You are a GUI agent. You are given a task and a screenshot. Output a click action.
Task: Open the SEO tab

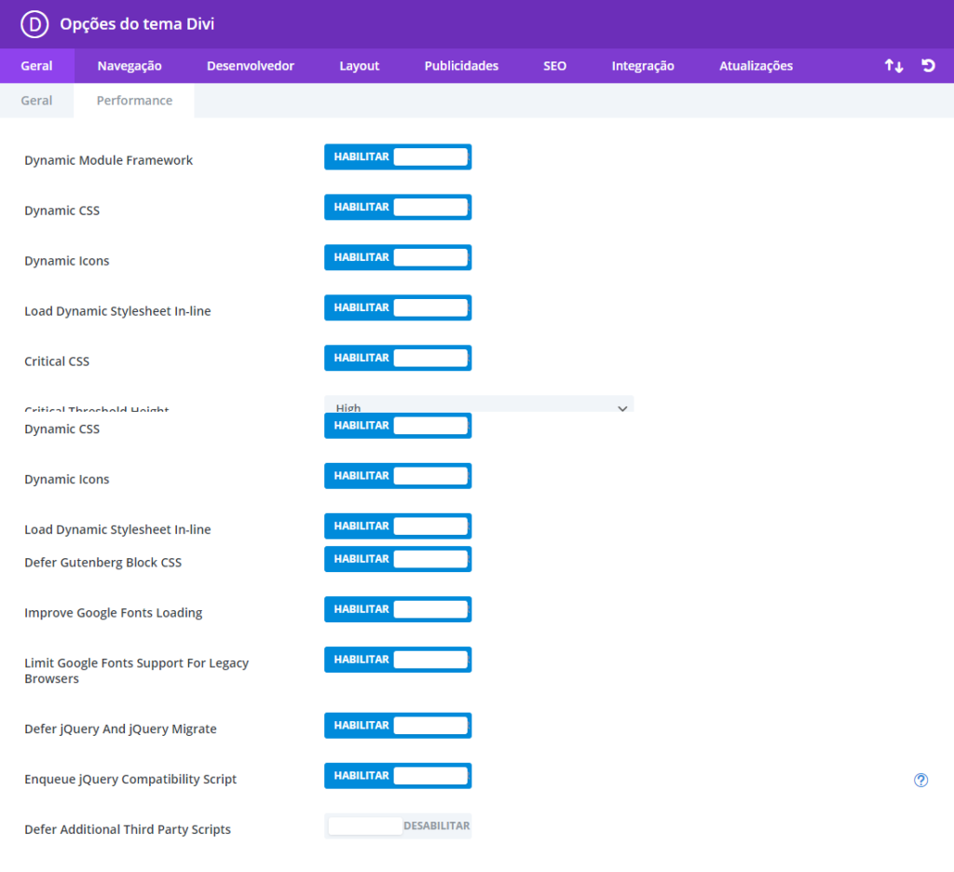pyautogui.click(x=554, y=66)
